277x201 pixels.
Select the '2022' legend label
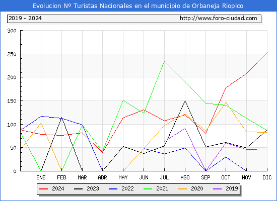tap(127, 188)
